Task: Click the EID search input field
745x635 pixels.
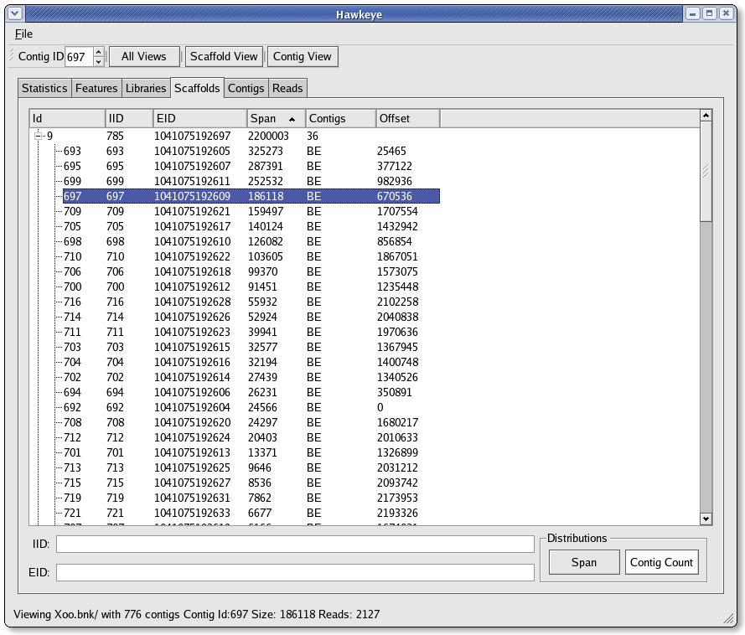Action: [x=295, y=572]
